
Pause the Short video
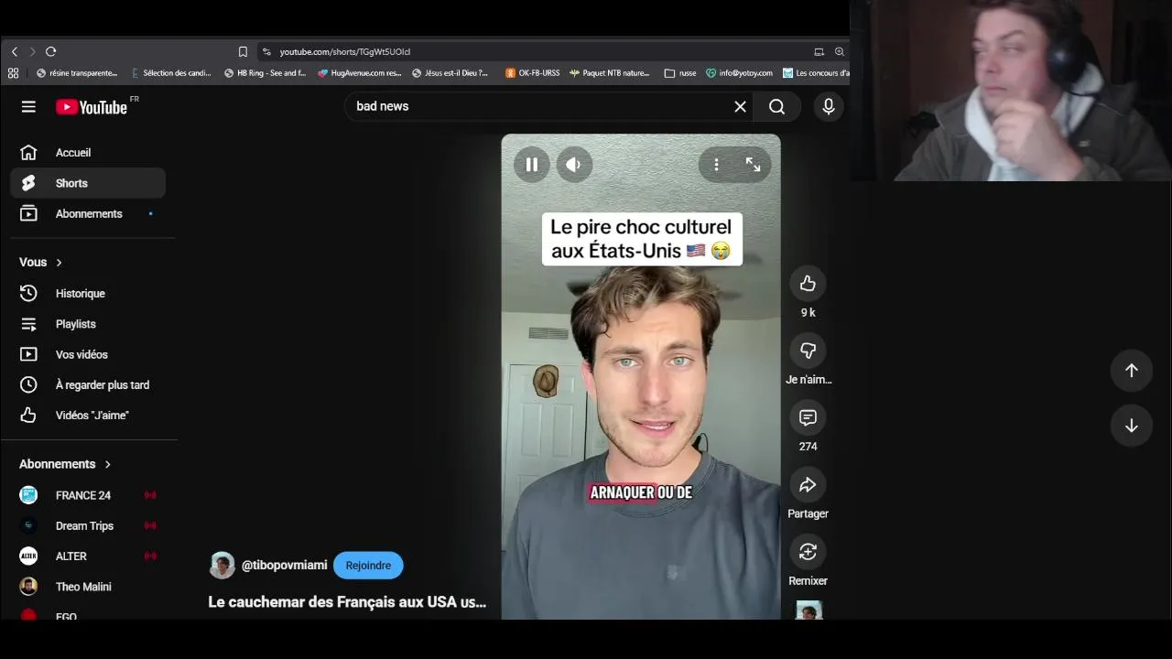531,165
